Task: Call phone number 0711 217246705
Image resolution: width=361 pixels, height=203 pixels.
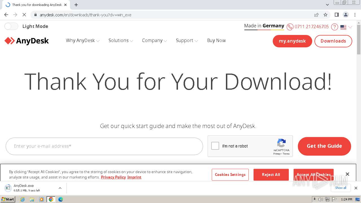Action: tap(312, 27)
